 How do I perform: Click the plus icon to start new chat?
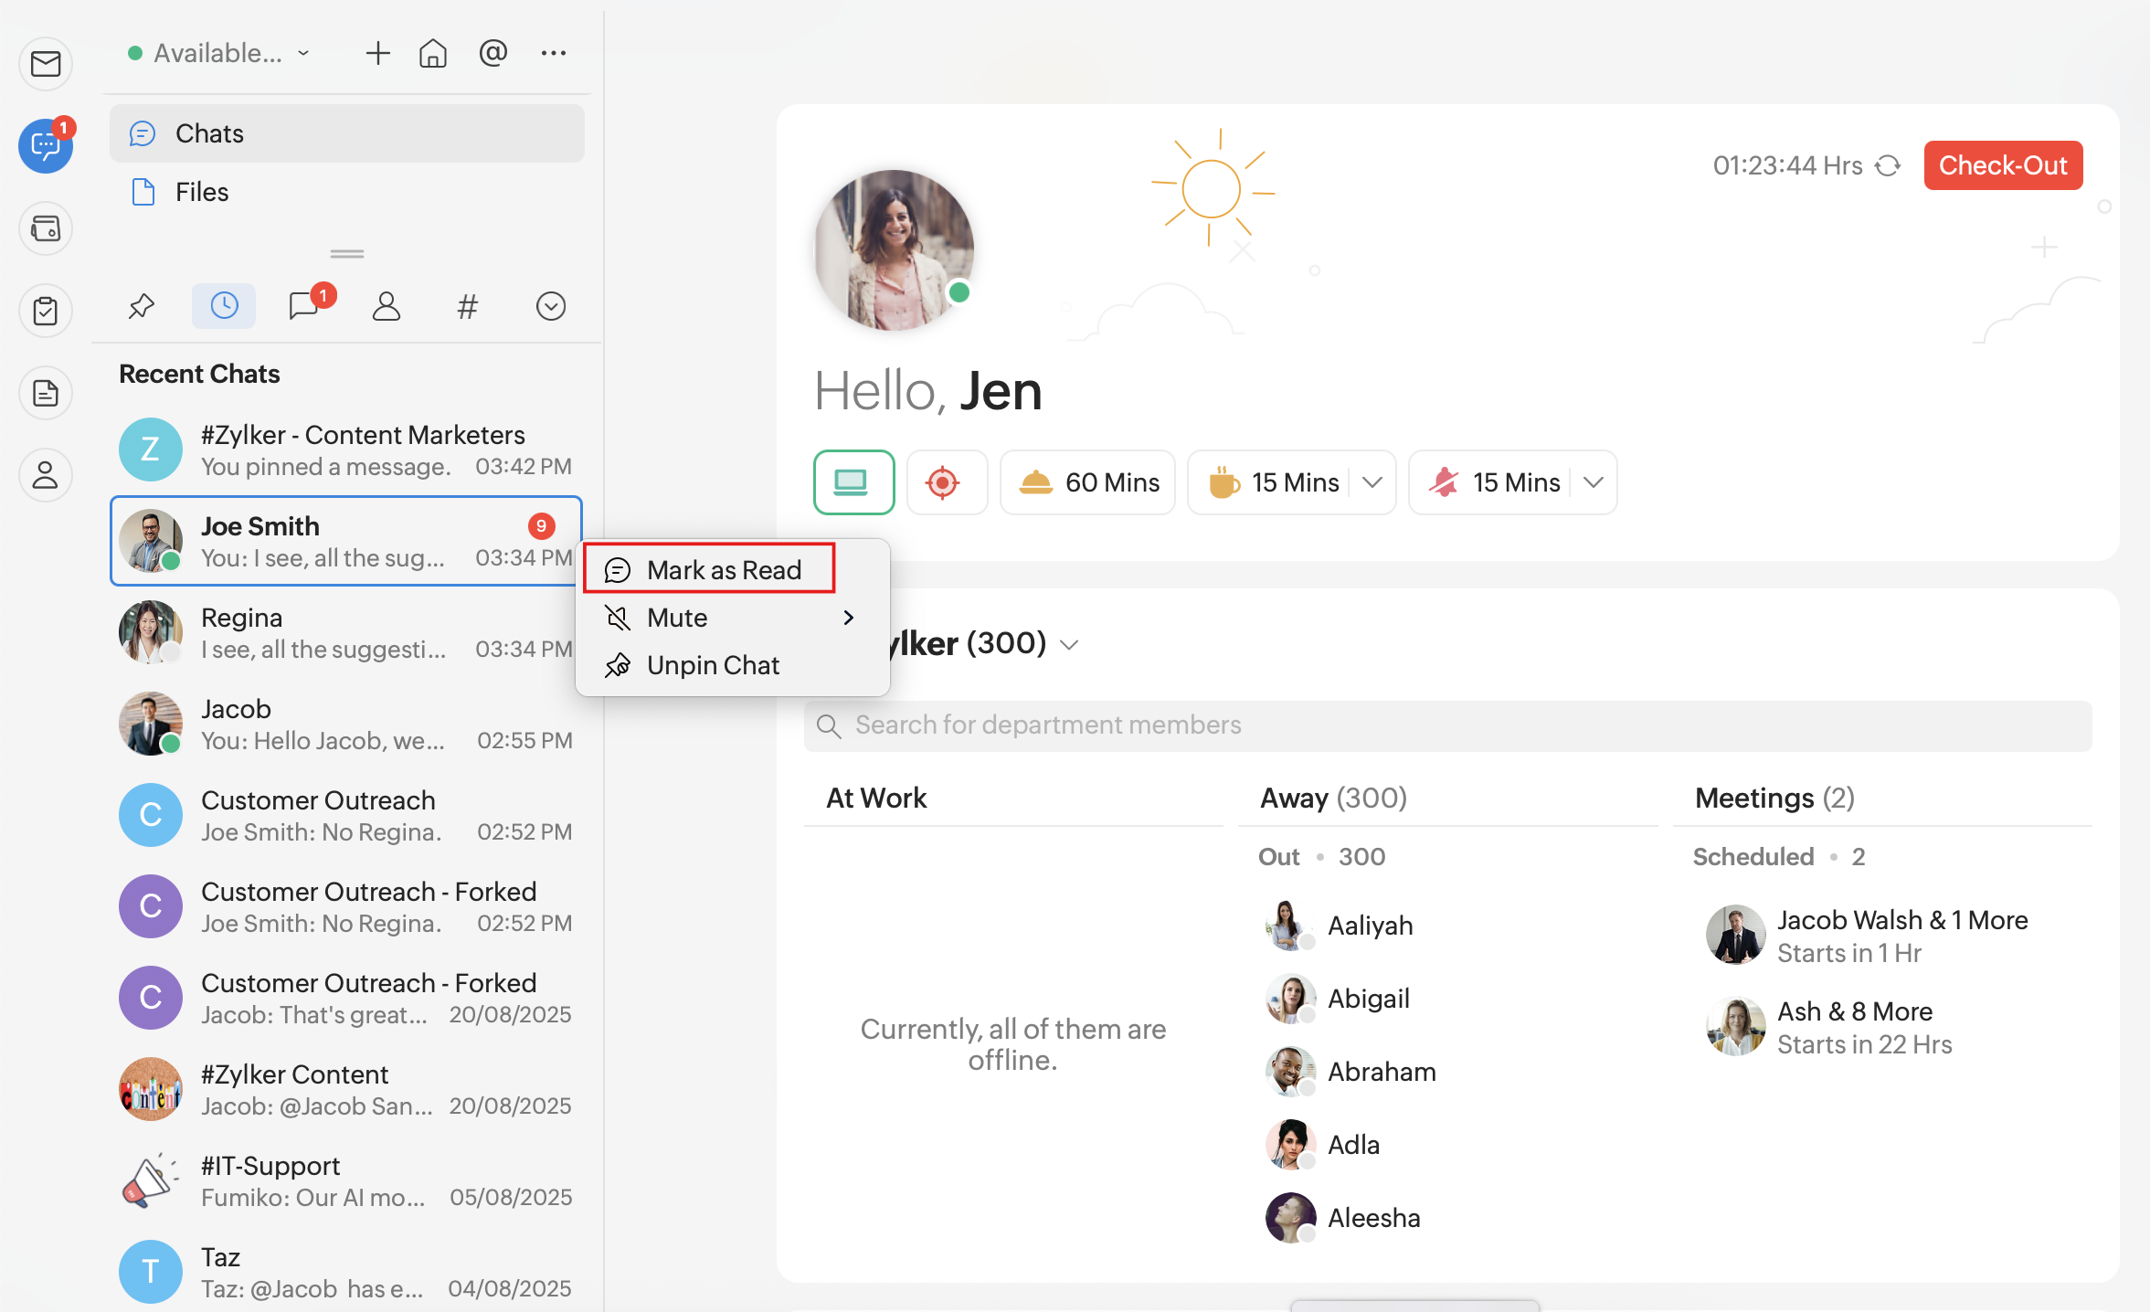point(377,54)
